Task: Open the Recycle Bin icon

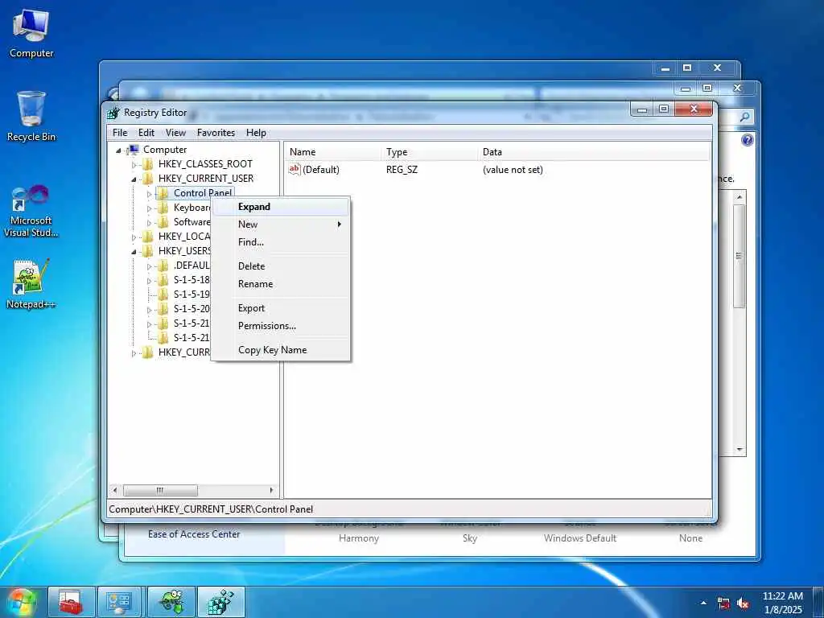Action: 31,116
